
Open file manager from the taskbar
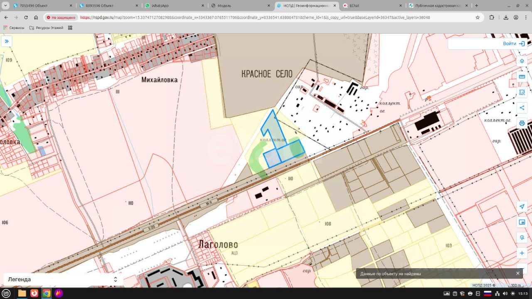point(22,293)
